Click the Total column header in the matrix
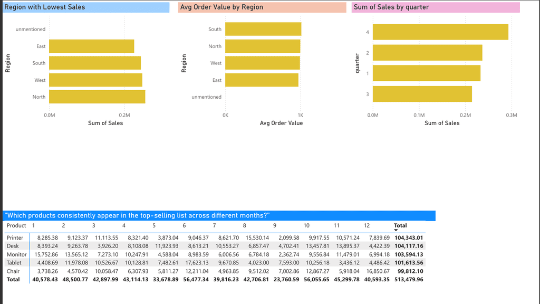 [400, 225]
